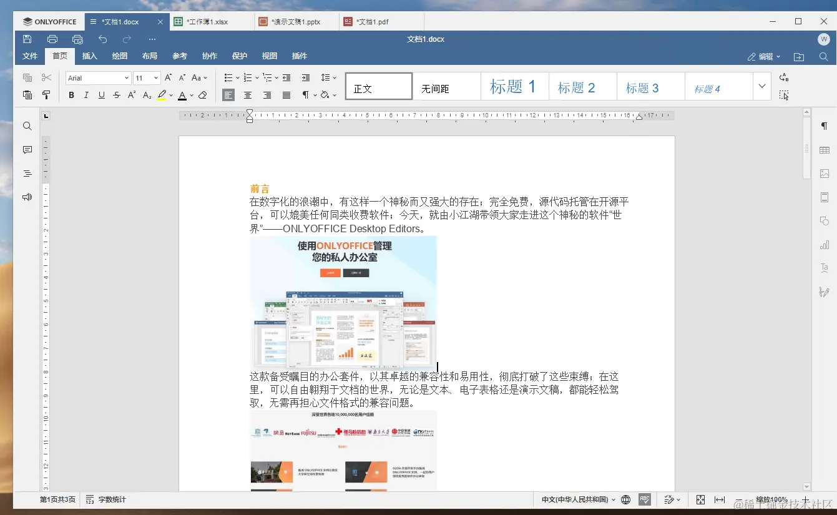Viewport: 837px width, 515px height.
Task: Toggle strikethrough formatting
Action: (x=117, y=95)
